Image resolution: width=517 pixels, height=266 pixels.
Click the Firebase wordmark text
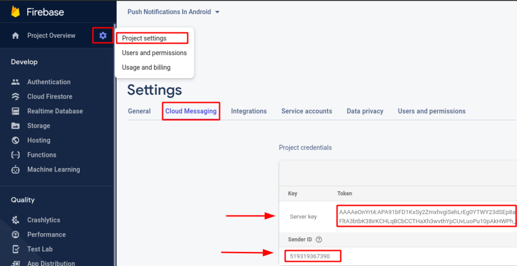(x=45, y=12)
